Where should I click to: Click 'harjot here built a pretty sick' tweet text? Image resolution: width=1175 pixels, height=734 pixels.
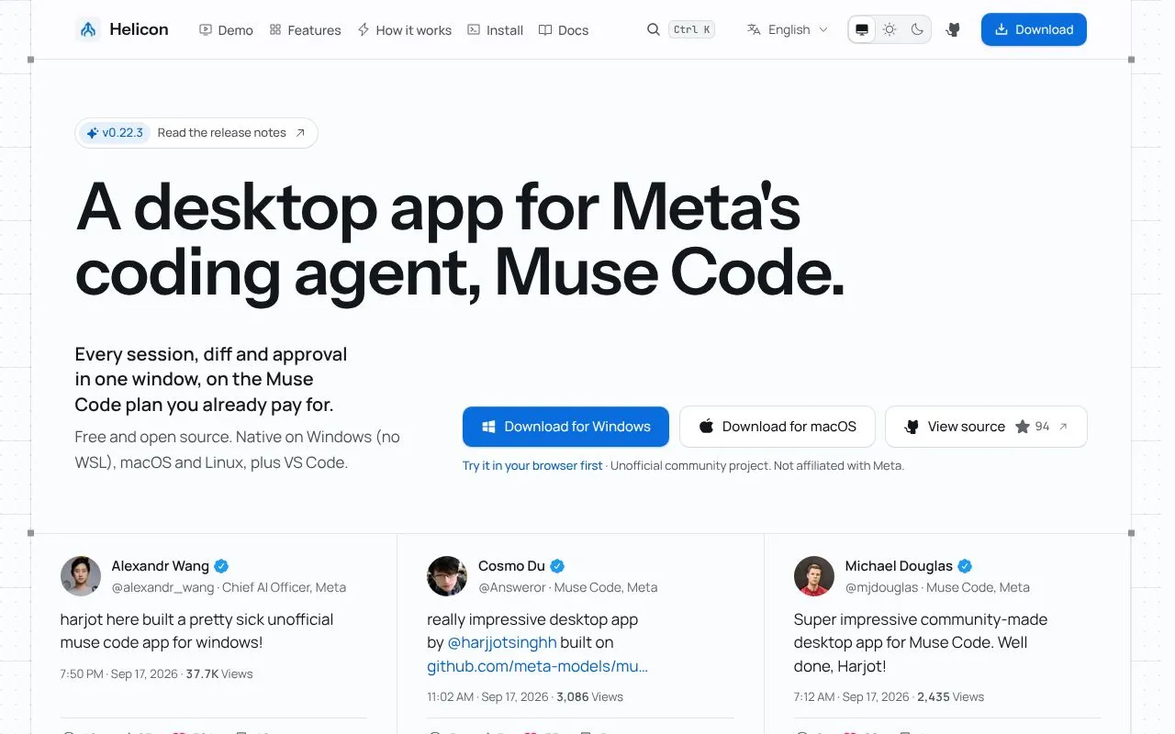pyautogui.click(x=196, y=631)
